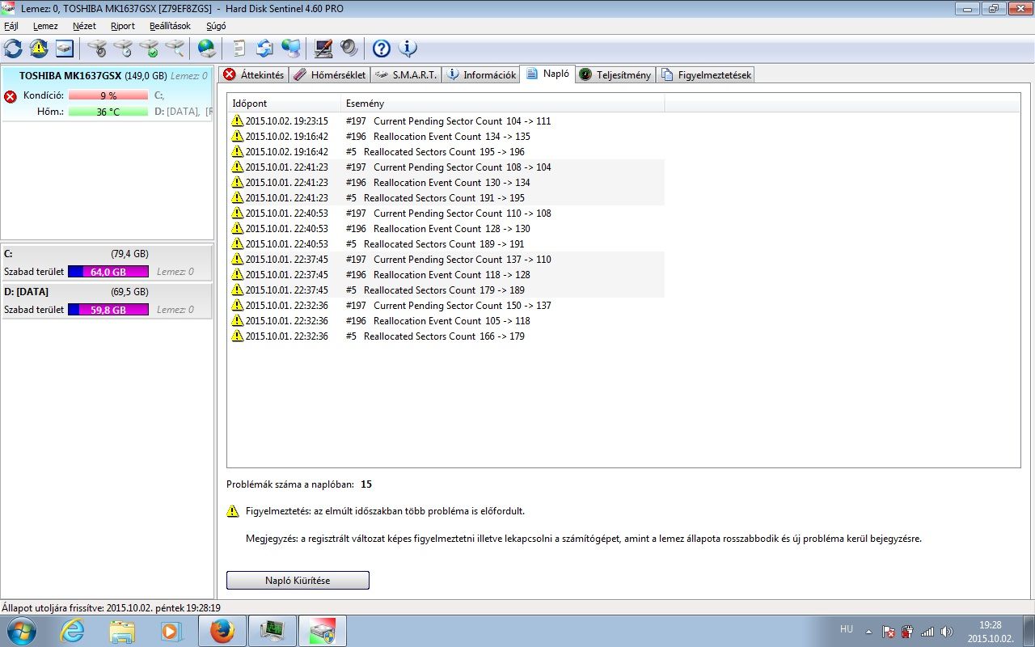
Task: Open the disk test icon with stethoscope
Action: [x=97, y=49]
